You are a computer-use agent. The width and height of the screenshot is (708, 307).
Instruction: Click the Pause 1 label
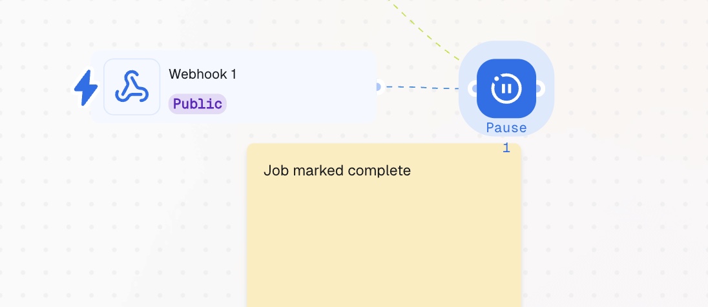pos(506,137)
